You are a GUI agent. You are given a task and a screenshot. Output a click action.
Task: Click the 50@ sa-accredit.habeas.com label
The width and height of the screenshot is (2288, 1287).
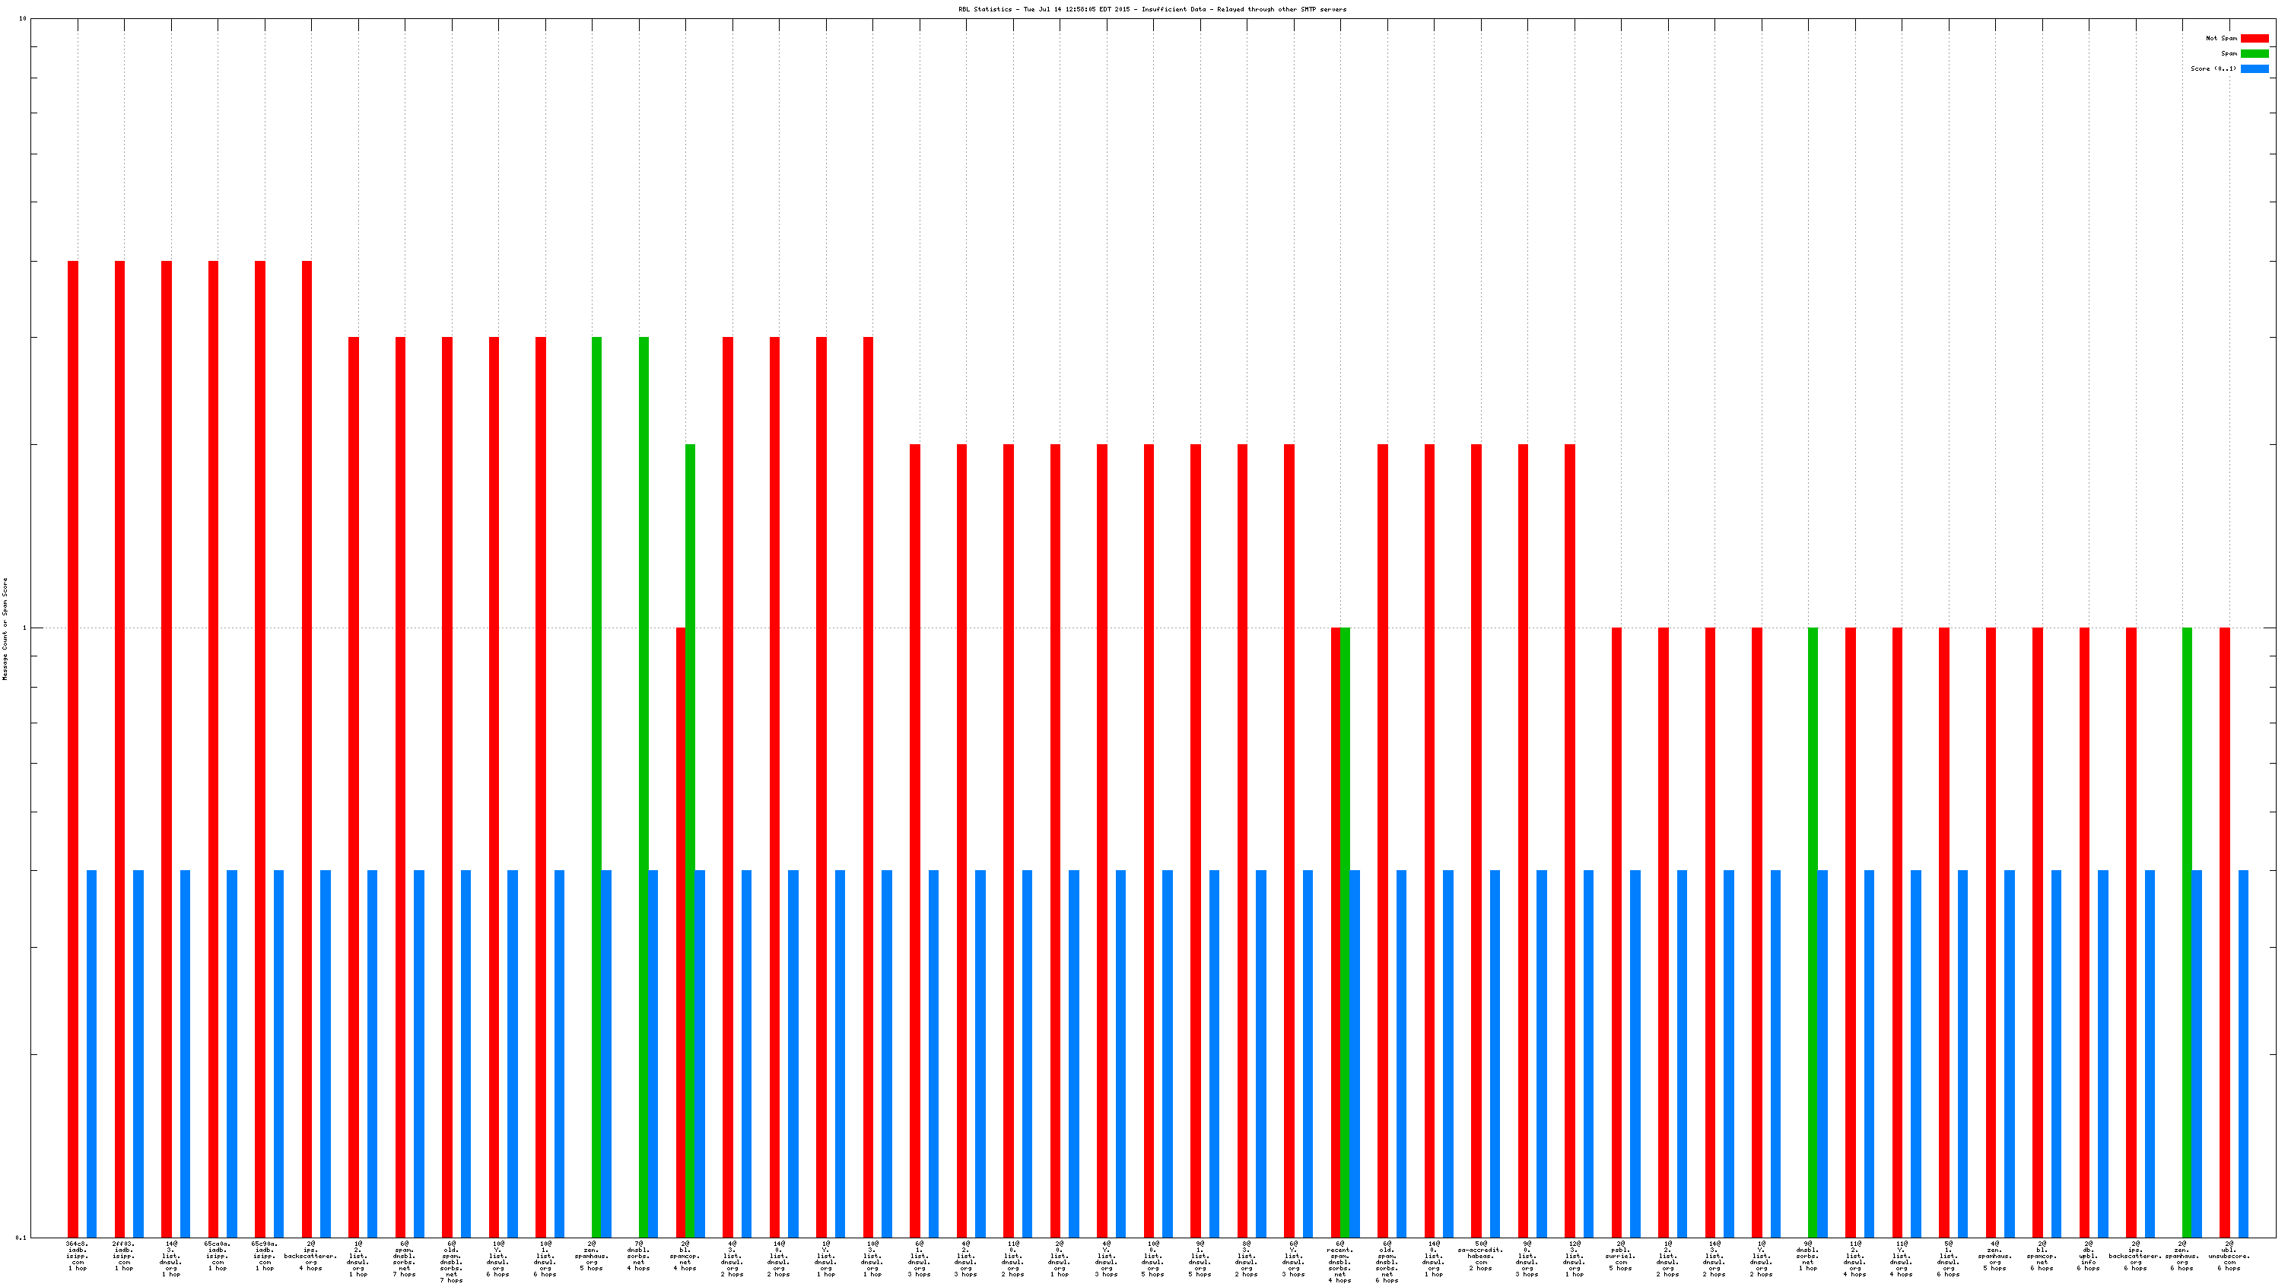click(1481, 1256)
